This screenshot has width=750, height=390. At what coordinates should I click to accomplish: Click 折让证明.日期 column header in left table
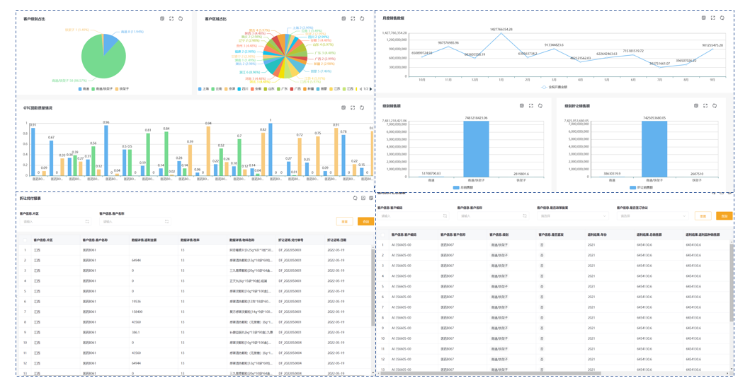tap(336, 240)
